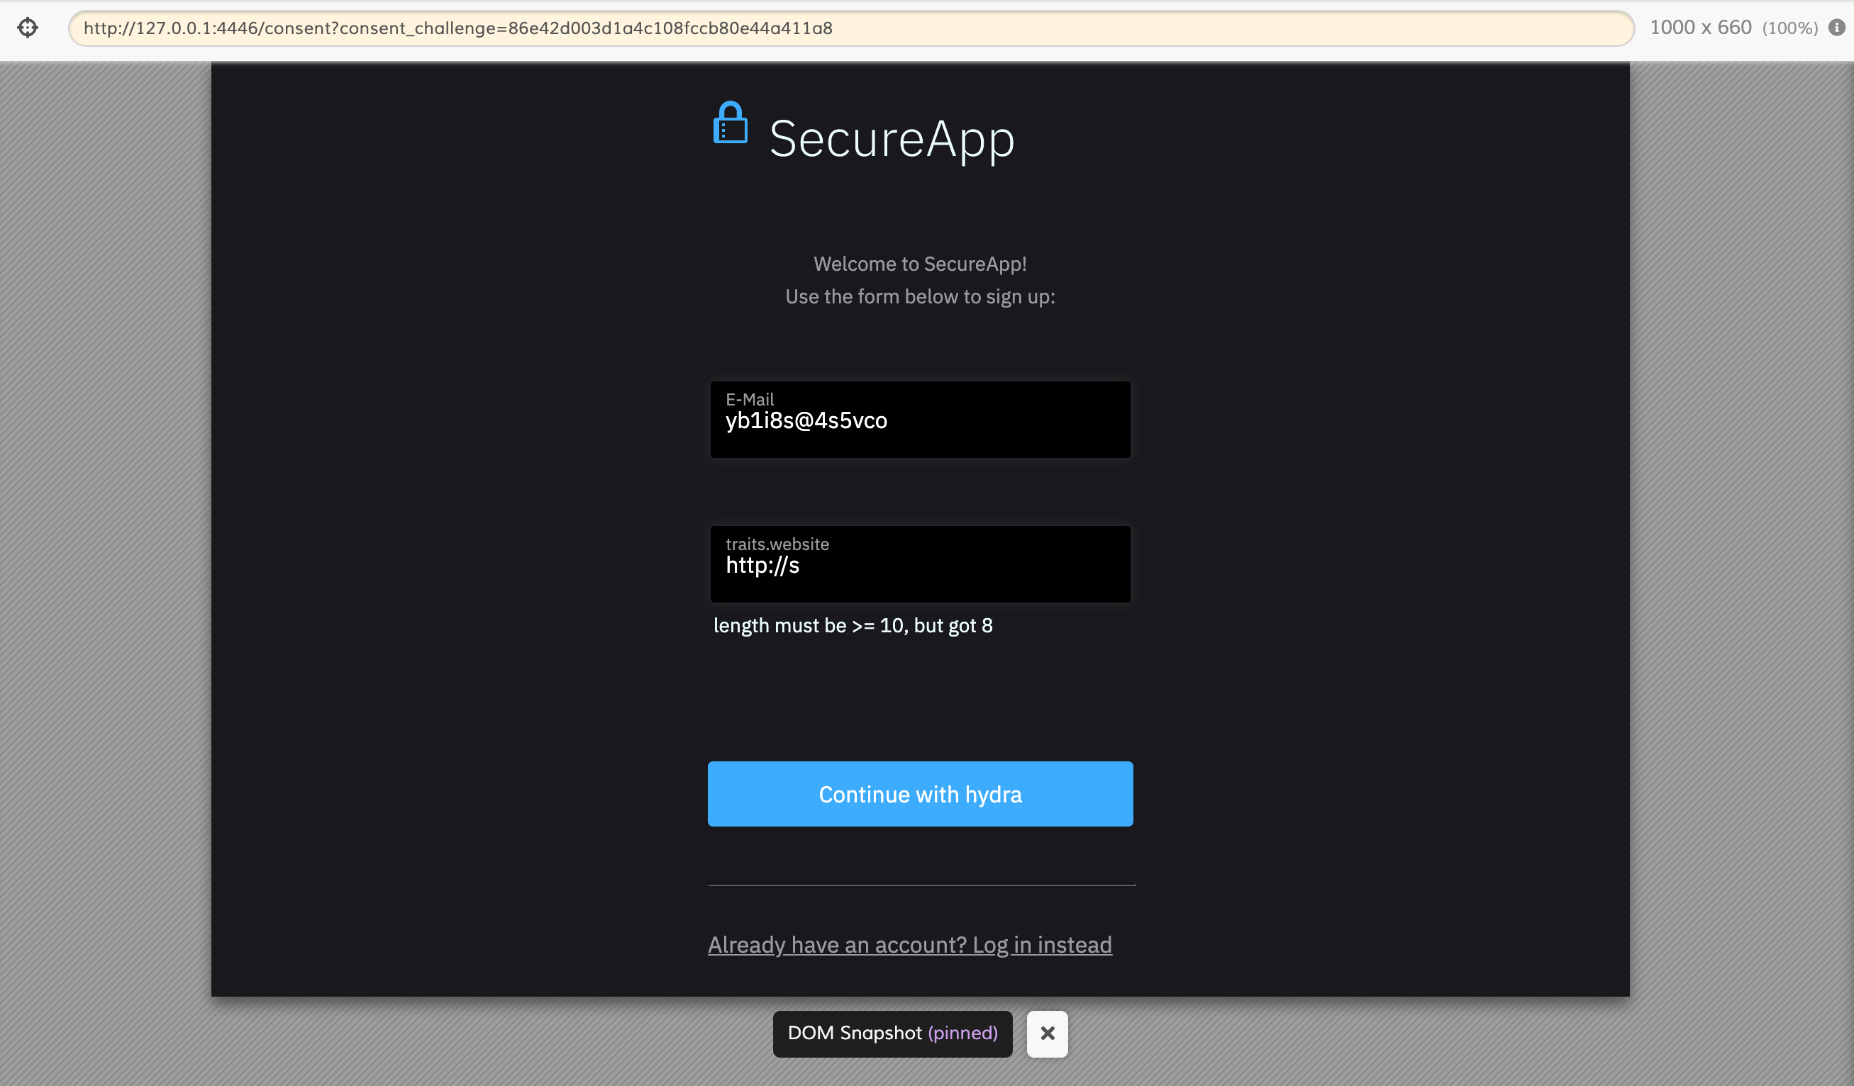This screenshot has height=1086, width=1854.
Task: Click the selector playground crosshair icon
Action: [28, 28]
